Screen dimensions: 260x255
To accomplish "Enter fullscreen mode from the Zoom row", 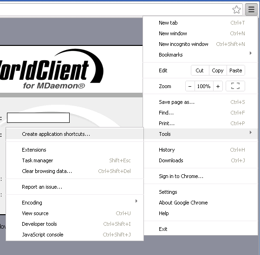I will click(x=235, y=86).
